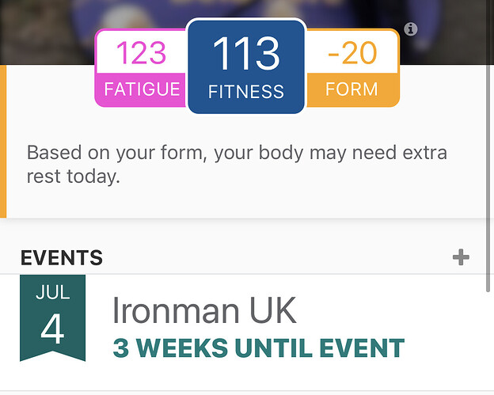Click the JUL 4 date flag
494x395 pixels.
coord(52,317)
